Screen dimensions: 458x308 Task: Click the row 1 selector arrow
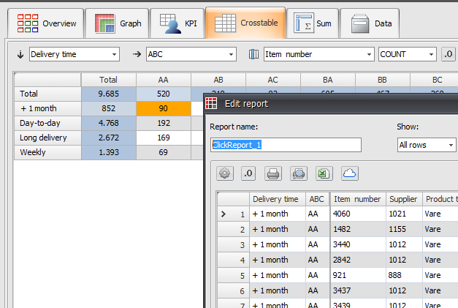coord(224,214)
